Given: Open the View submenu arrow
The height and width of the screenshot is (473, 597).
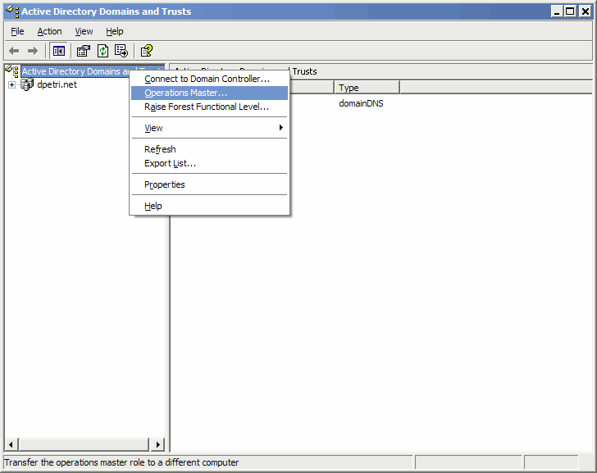Looking at the screenshot, I should [281, 128].
